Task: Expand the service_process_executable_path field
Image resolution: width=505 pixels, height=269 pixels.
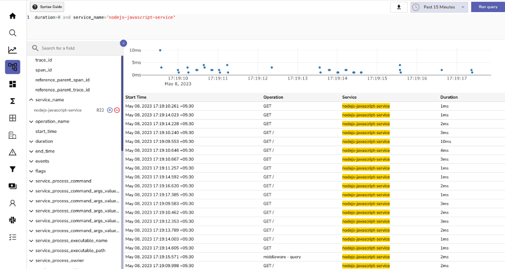Action: 31,251
